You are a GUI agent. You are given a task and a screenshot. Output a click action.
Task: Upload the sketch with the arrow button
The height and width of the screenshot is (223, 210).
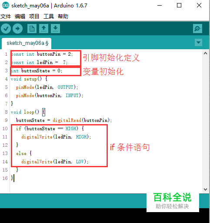pos(17,28)
